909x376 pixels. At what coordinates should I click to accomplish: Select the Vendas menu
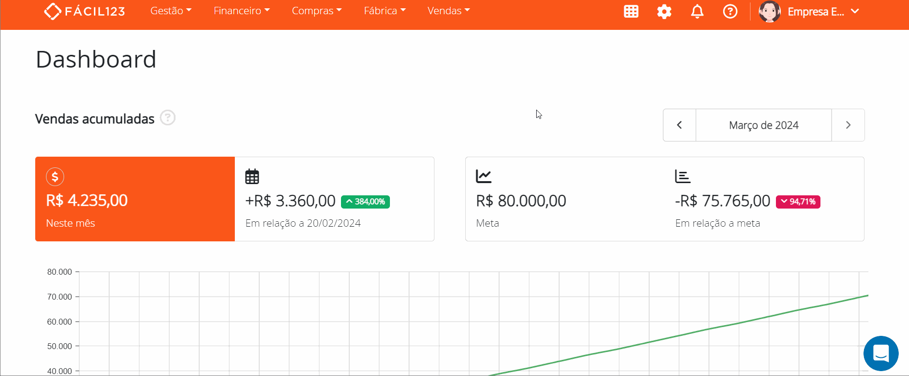click(448, 11)
